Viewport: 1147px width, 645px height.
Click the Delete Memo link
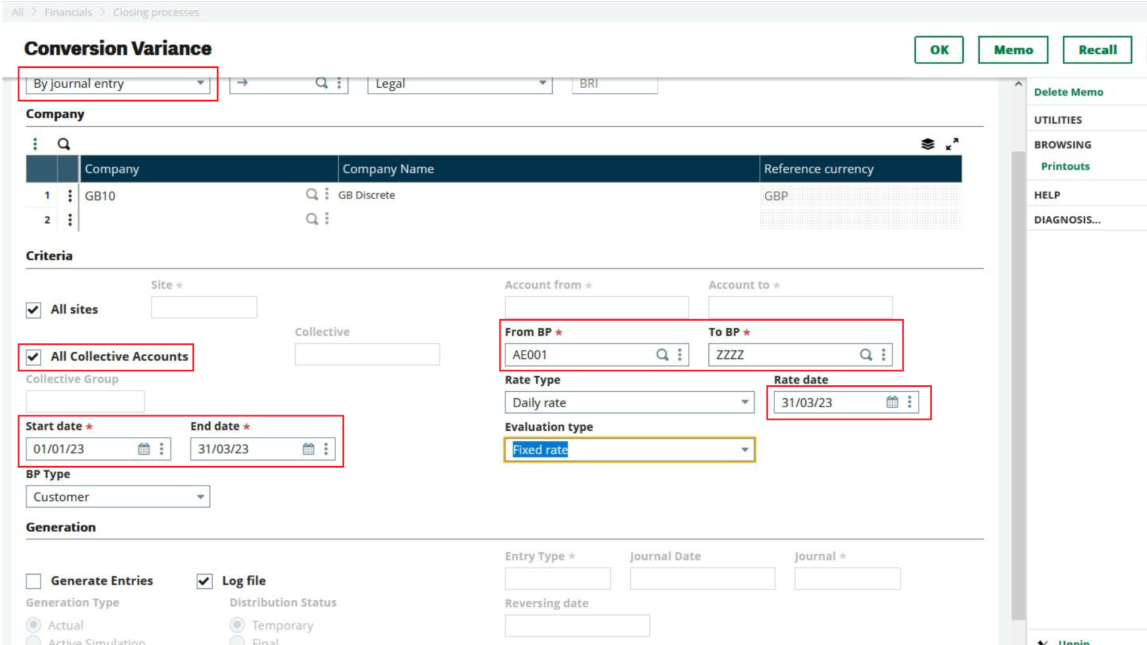tap(1068, 92)
